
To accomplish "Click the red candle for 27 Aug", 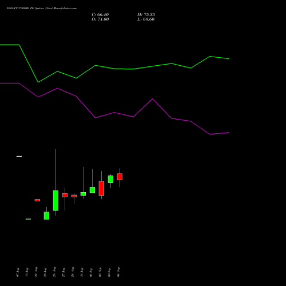I will click(x=65, y=195).
